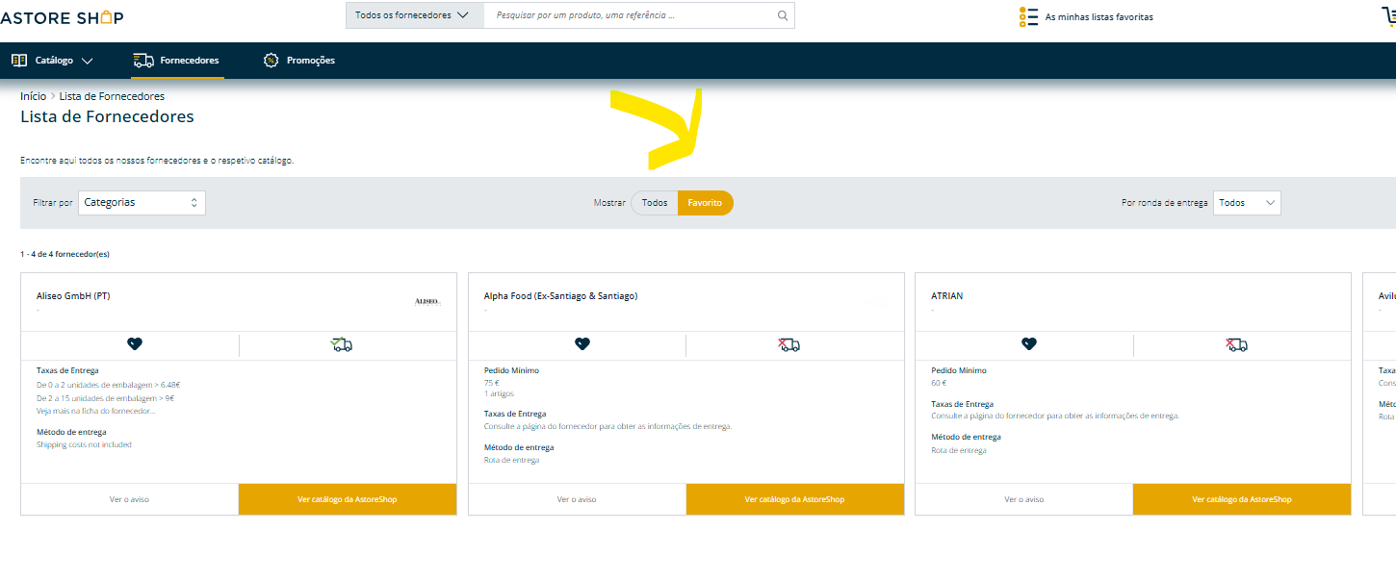
Task: Click the Astore Shop logo
Action: point(62,17)
